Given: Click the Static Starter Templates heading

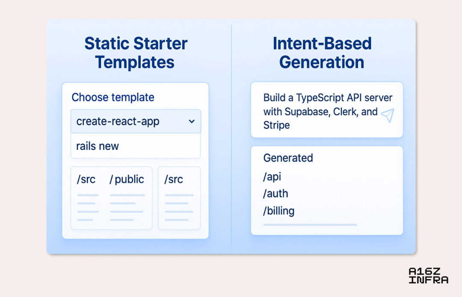Looking at the screenshot, I should tap(136, 53).
